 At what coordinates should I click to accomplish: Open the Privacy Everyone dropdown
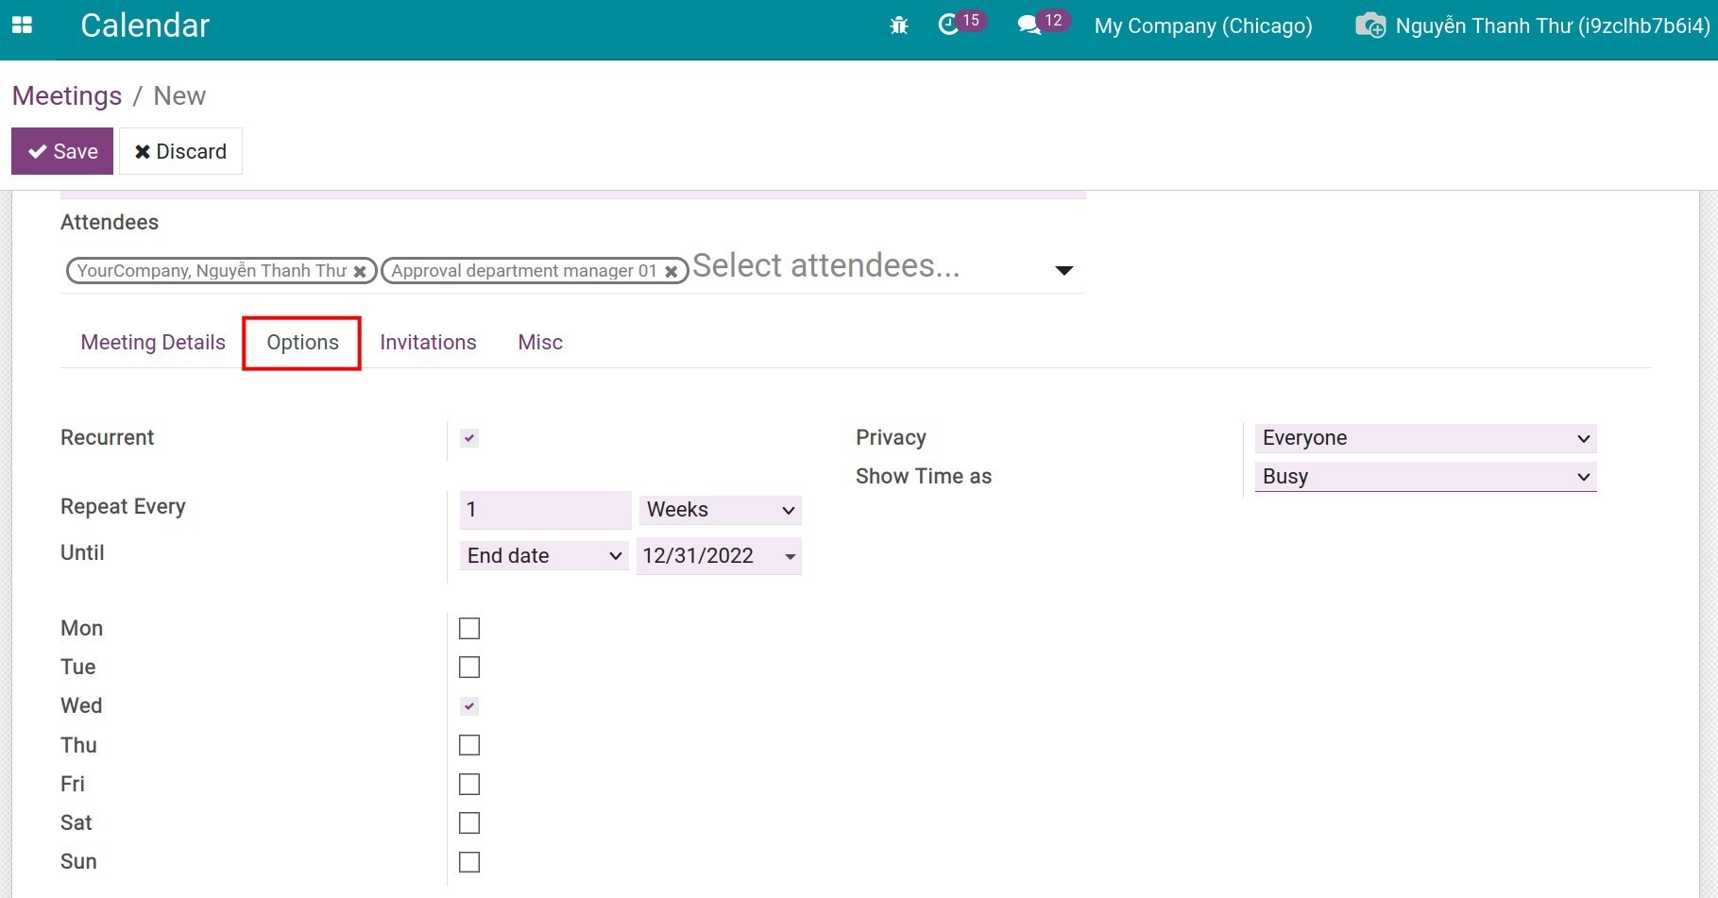point(1425,438)
